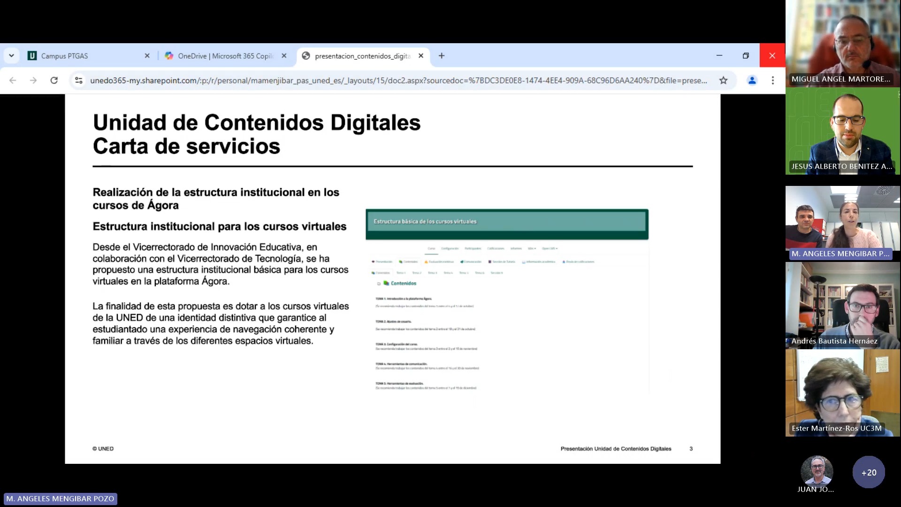
Task: Click the sharepoint URL address bar
Action: pyautogui.click(x=398, y=80)
